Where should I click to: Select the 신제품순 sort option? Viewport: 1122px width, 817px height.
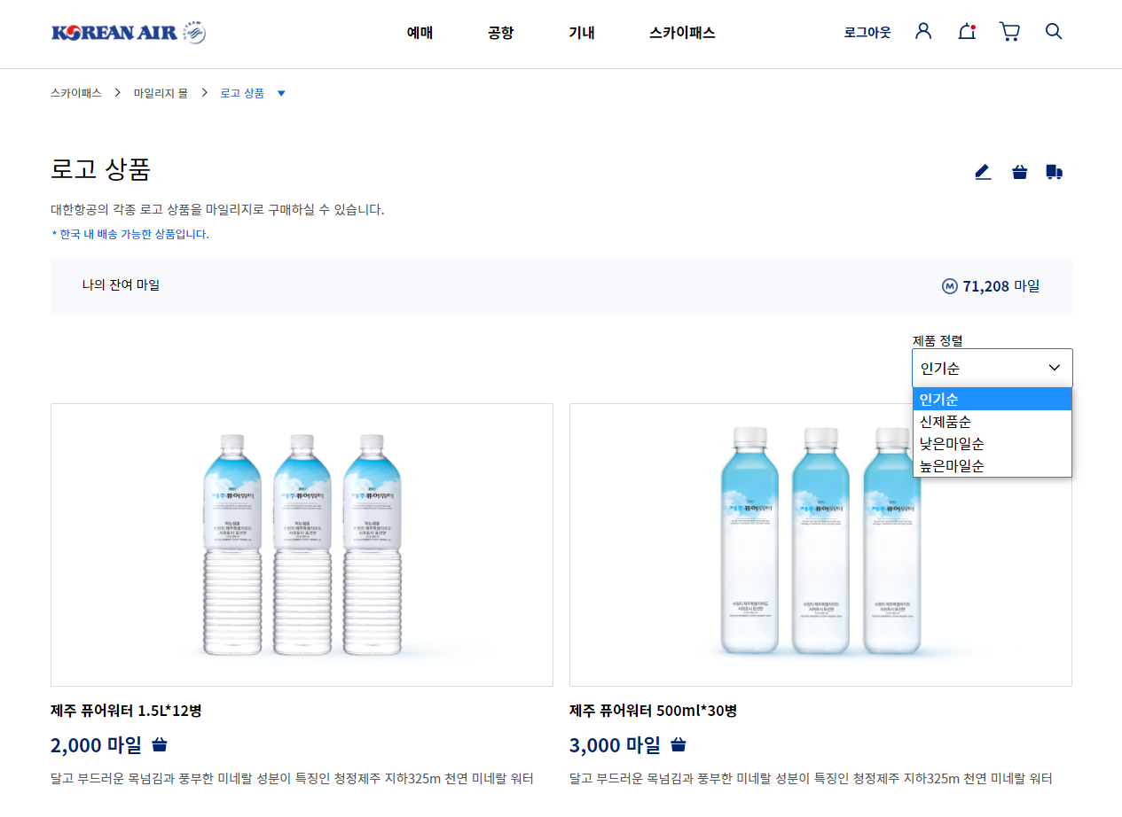[993, 421]
